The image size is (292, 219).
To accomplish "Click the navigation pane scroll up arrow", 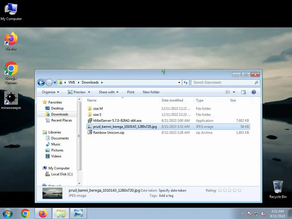I will click(x=79, y=100).
